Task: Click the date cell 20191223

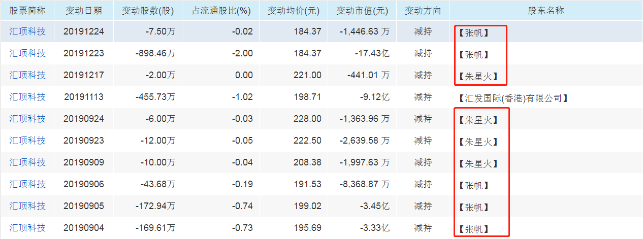Action: [x=84, y=53]
